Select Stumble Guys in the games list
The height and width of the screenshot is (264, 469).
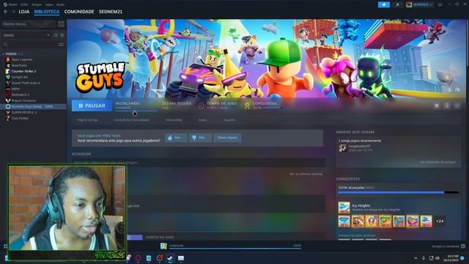33,106
